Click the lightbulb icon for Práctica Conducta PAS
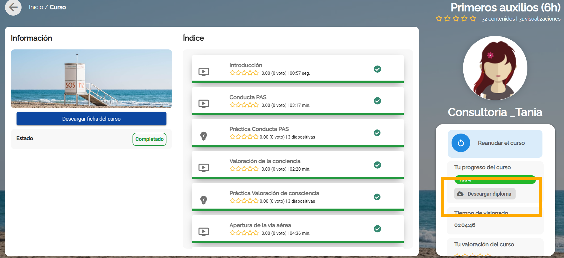Viewport: 564px width, 258px height. [204, 136]
